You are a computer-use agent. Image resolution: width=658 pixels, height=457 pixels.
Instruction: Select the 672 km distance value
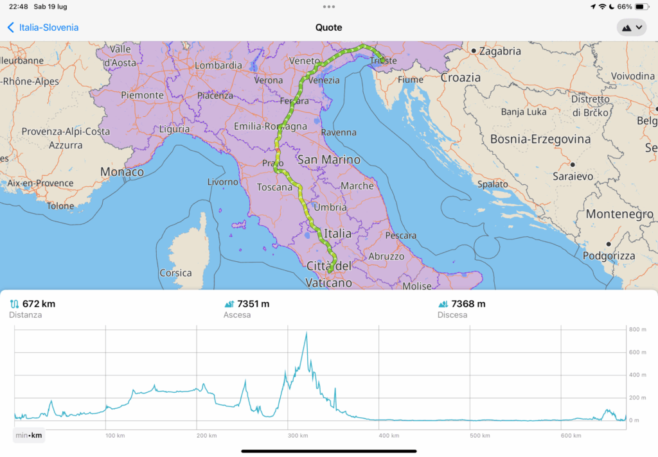point(39,304)
